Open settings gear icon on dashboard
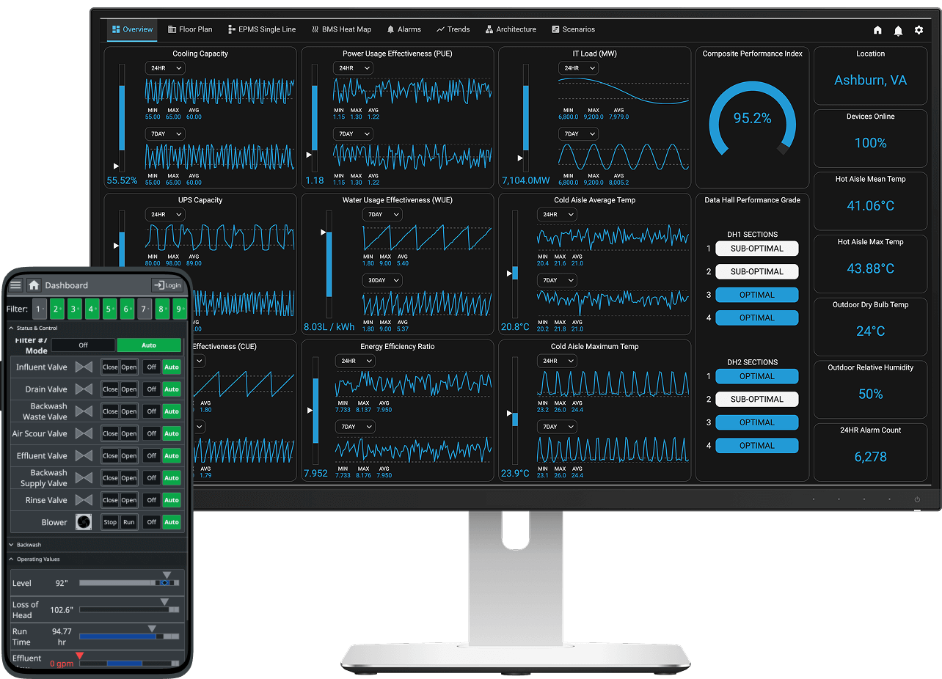Viewport: 942px width, 679px height. pyautogui.click(x=919, y=30)
